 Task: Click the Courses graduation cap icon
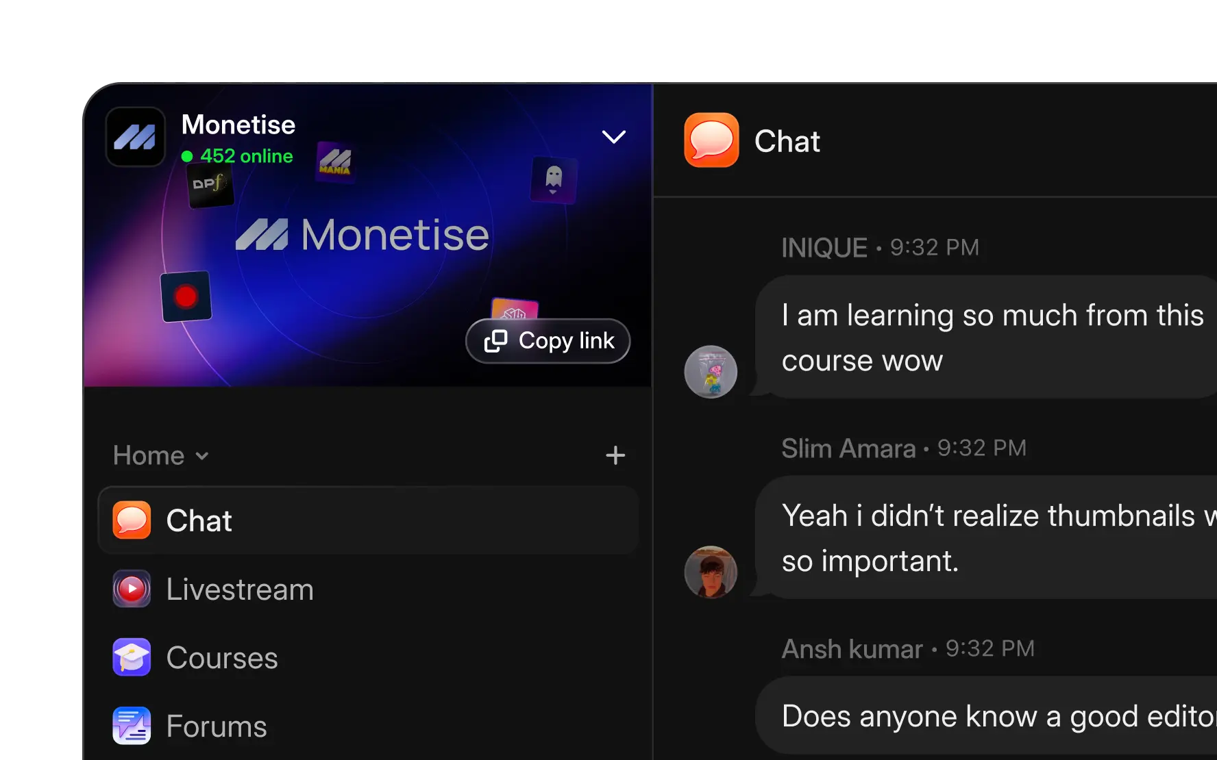[x=131, y=657]
